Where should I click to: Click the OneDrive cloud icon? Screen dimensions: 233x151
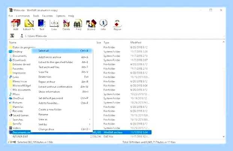(x=11, y=98)
